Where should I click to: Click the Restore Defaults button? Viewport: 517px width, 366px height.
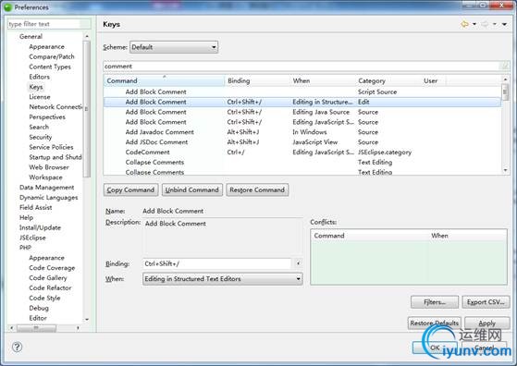tap(435, 323)
